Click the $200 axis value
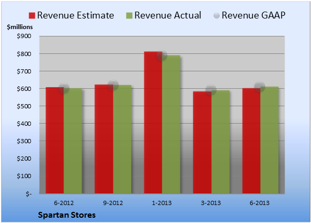Screen dimensions: 311x223 (24, 159)
